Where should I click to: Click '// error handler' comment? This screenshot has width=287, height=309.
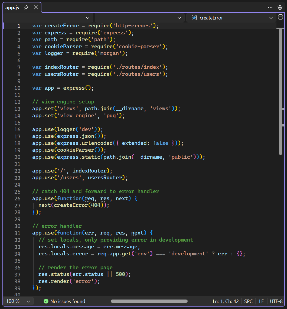[57, 226]
